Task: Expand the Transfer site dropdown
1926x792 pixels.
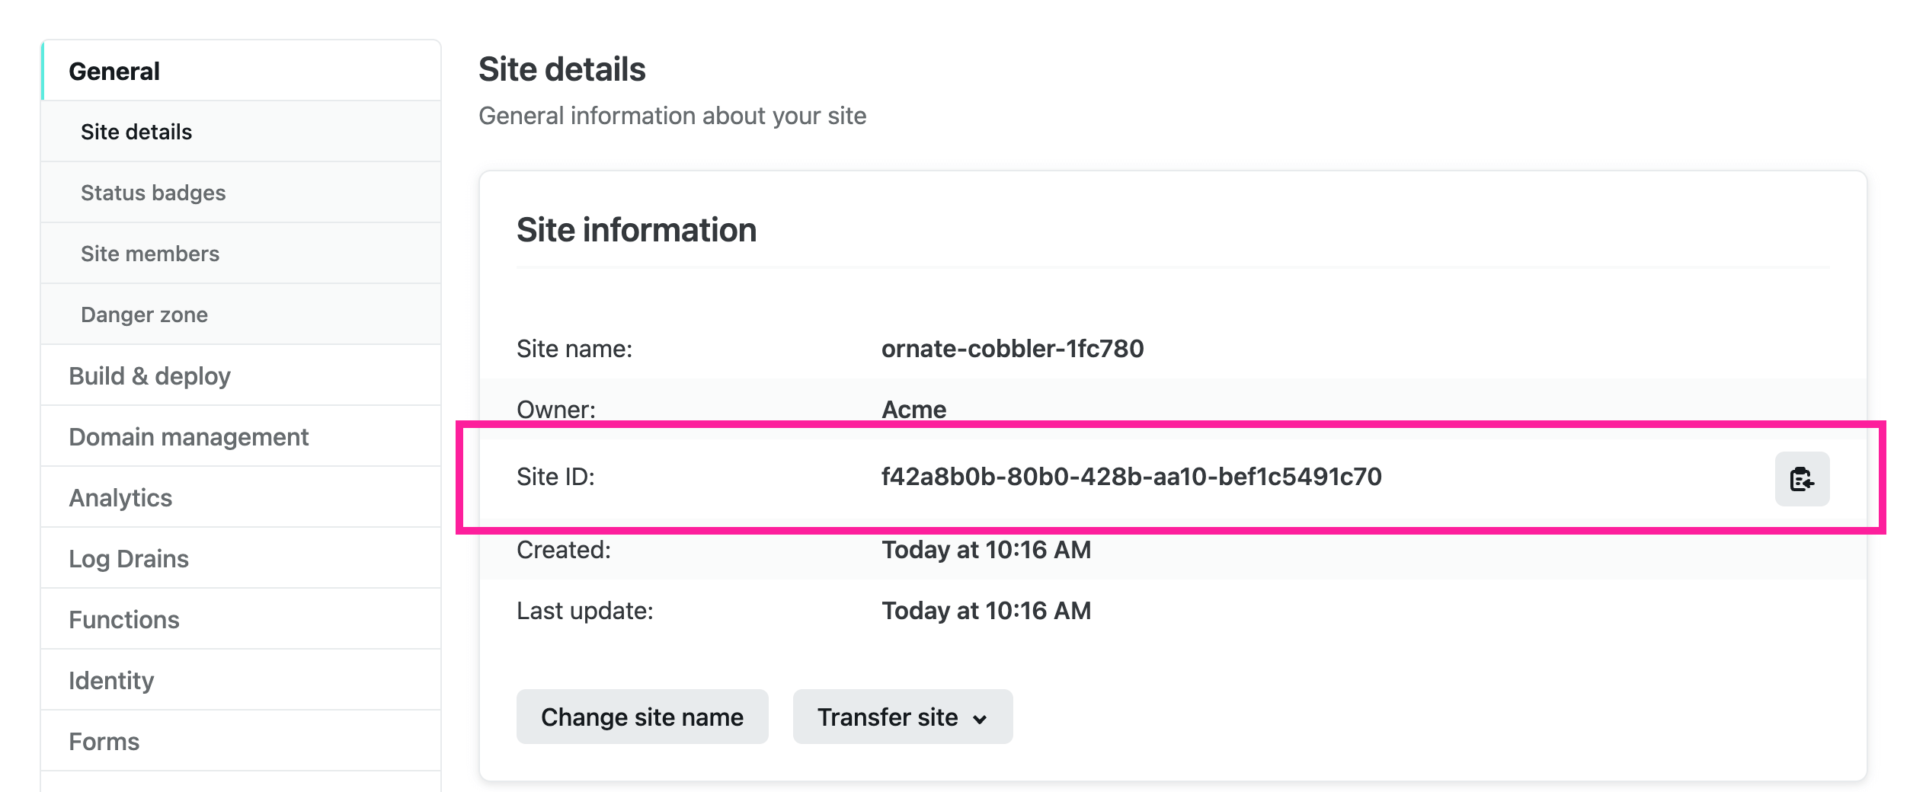Action: 902,716
